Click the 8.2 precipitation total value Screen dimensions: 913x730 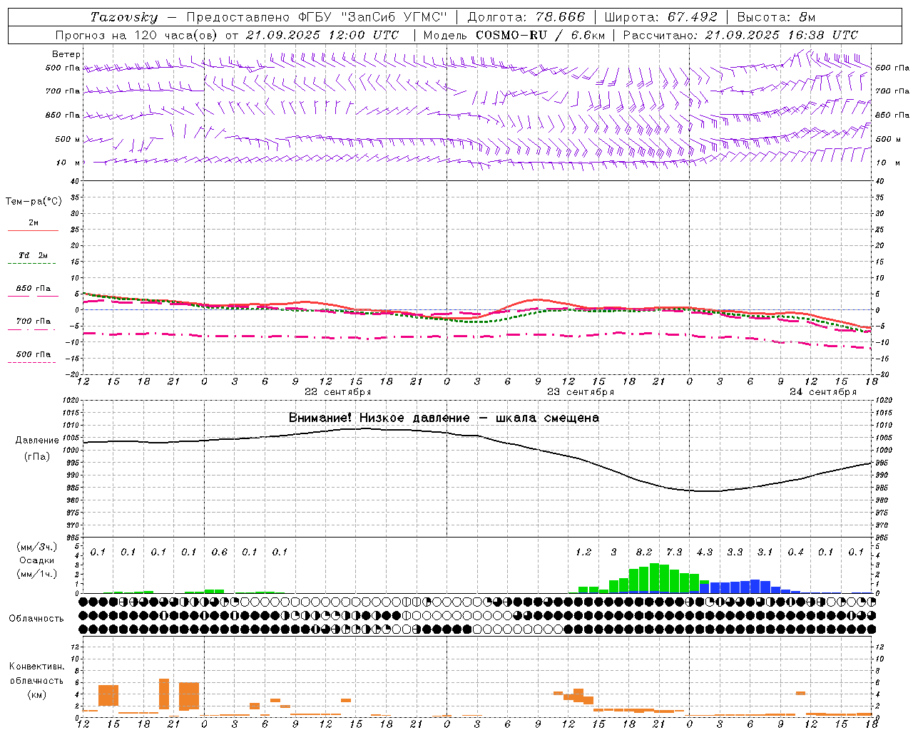click(x=644, y=552)
